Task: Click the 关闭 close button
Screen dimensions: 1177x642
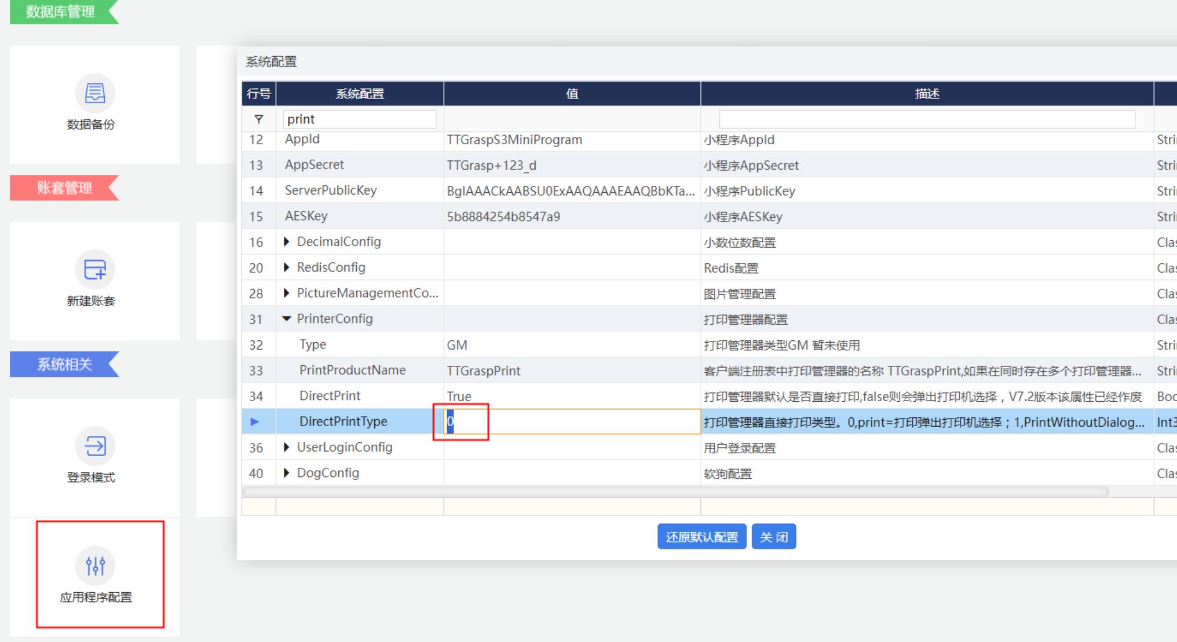Action: (x=773, y=537)
